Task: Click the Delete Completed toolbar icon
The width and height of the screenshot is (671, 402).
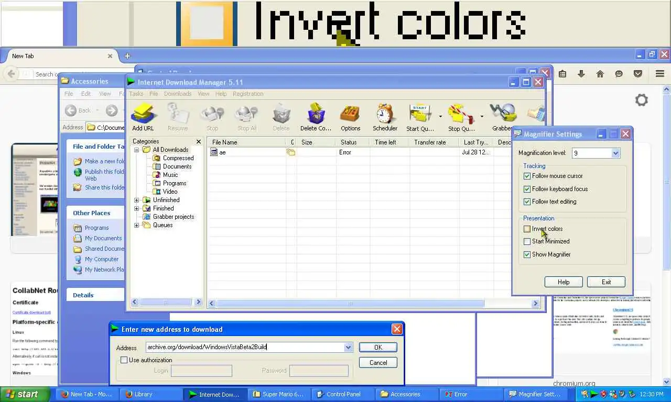Action: pos(316,117)
